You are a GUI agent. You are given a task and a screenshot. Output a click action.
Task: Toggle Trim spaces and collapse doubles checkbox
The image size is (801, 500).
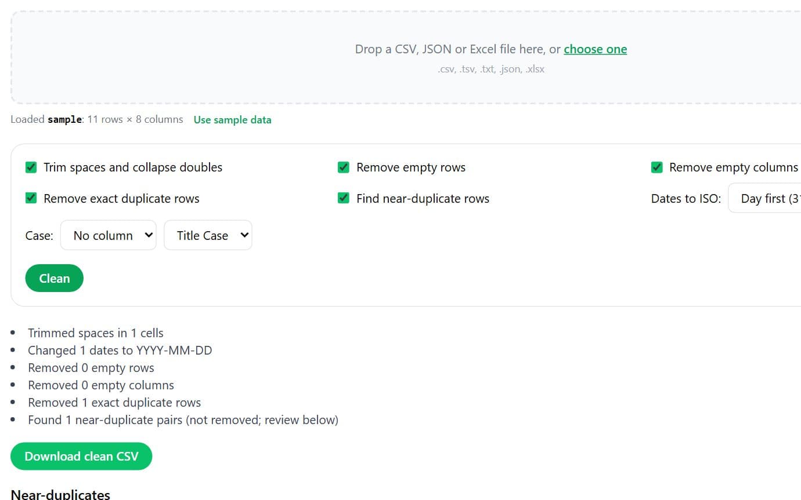[31, 167]
